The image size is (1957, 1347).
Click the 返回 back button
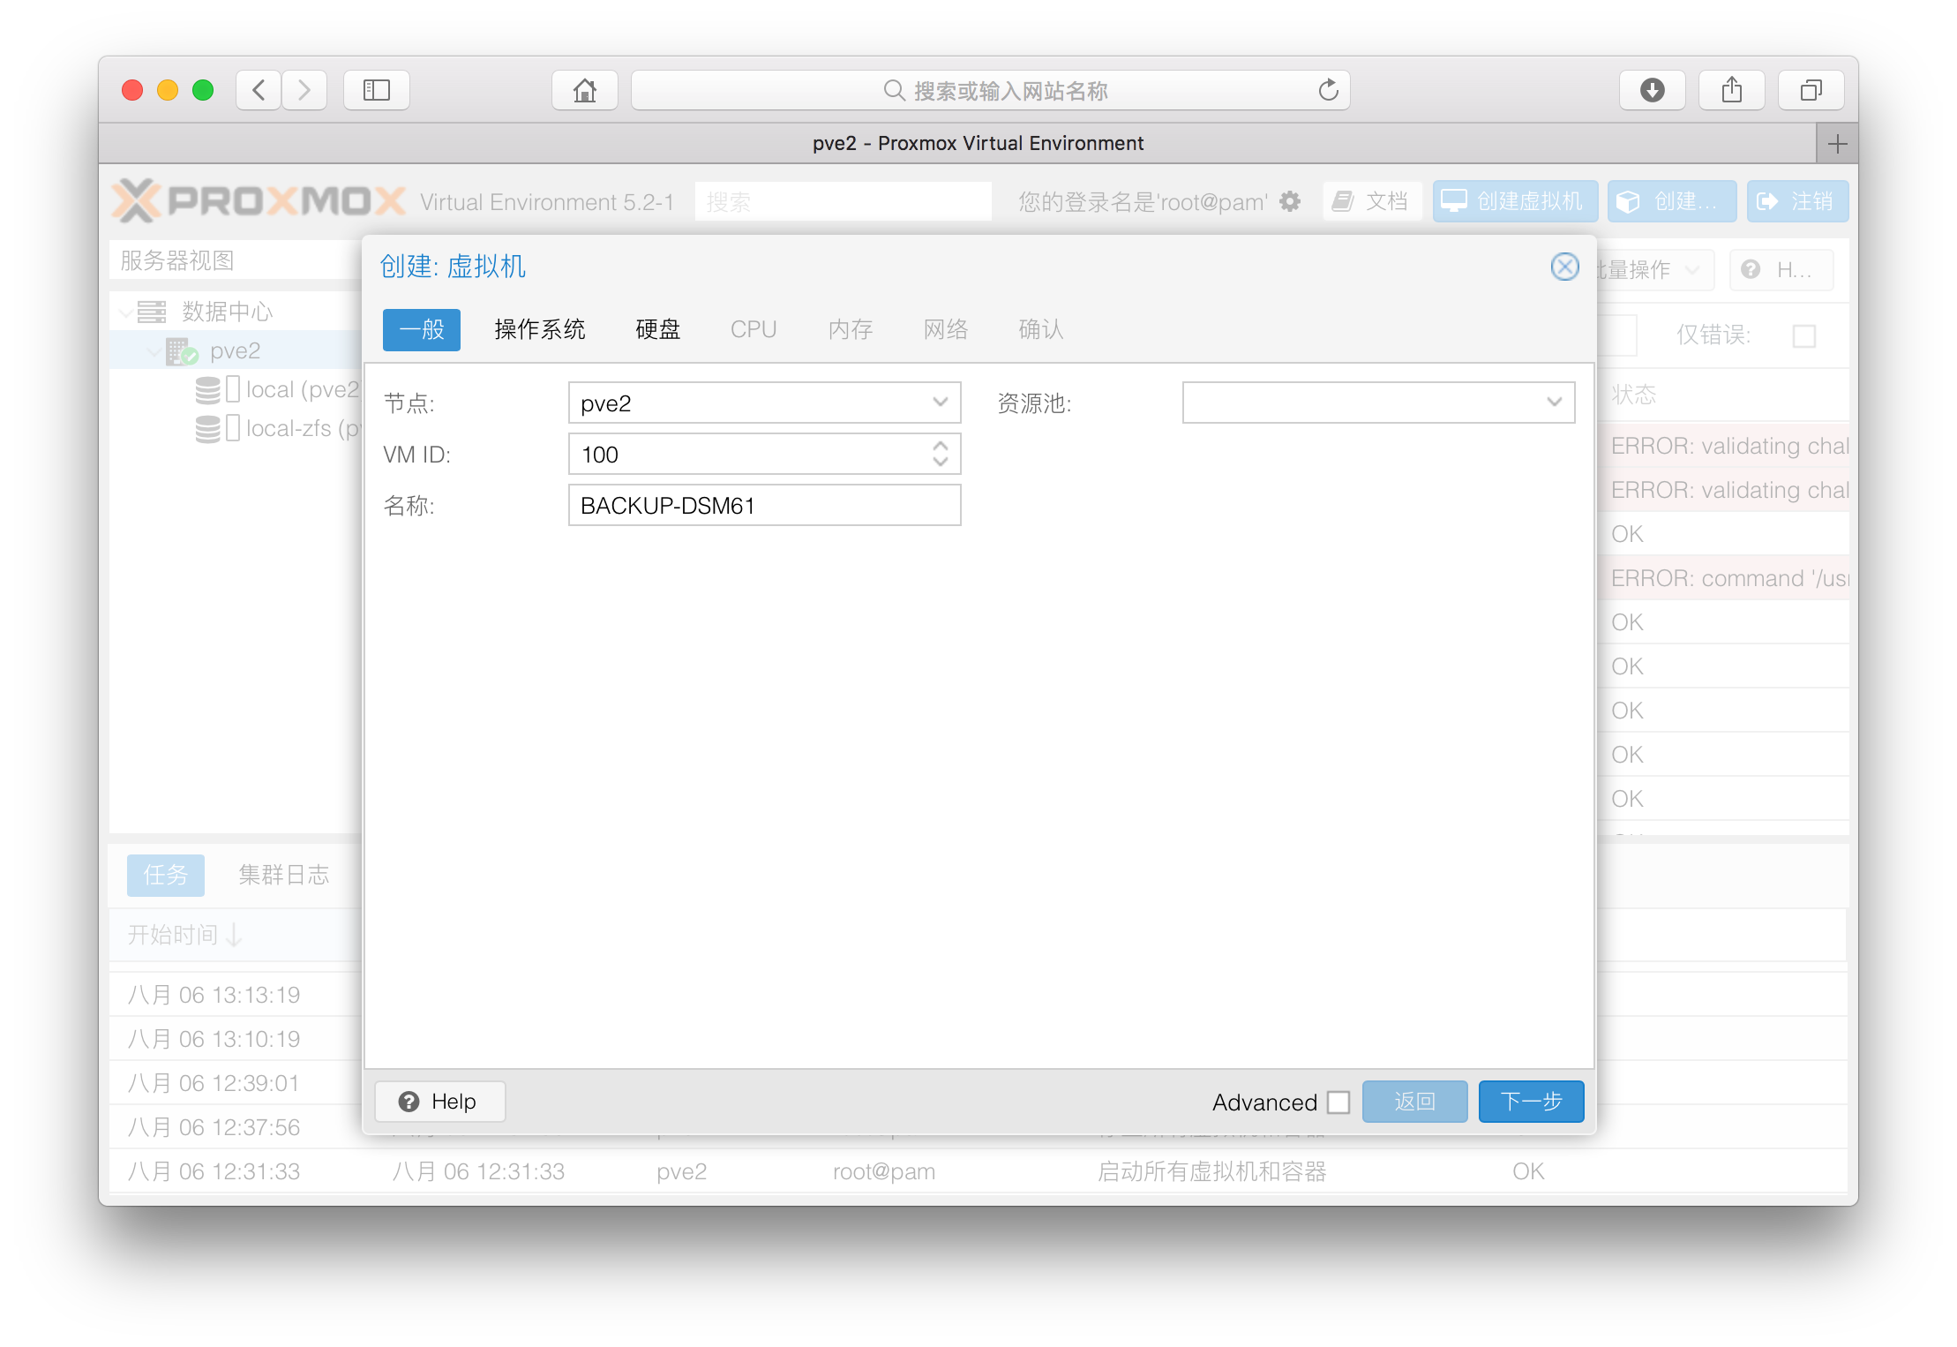point(1414,1102)
